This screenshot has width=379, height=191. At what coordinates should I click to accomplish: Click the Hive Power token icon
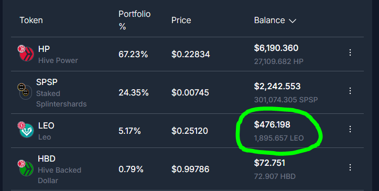click(x=26, y=53)
